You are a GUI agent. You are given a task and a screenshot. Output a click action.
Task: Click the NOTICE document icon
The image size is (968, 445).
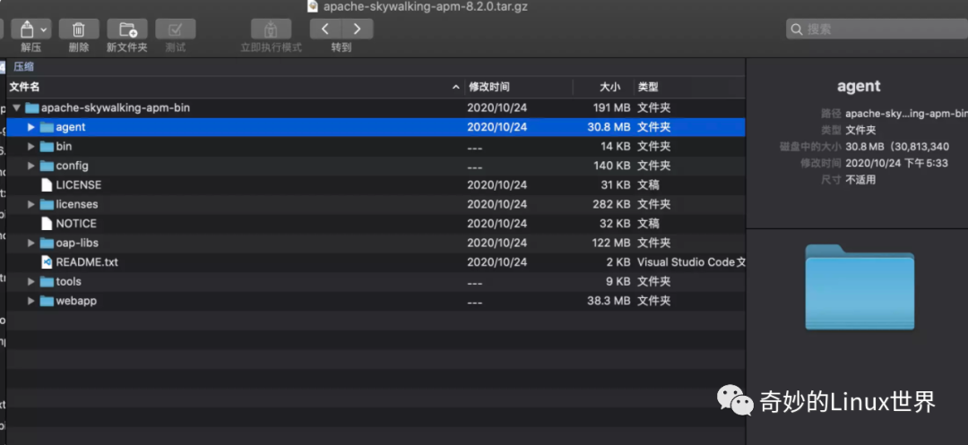(47, 224)
